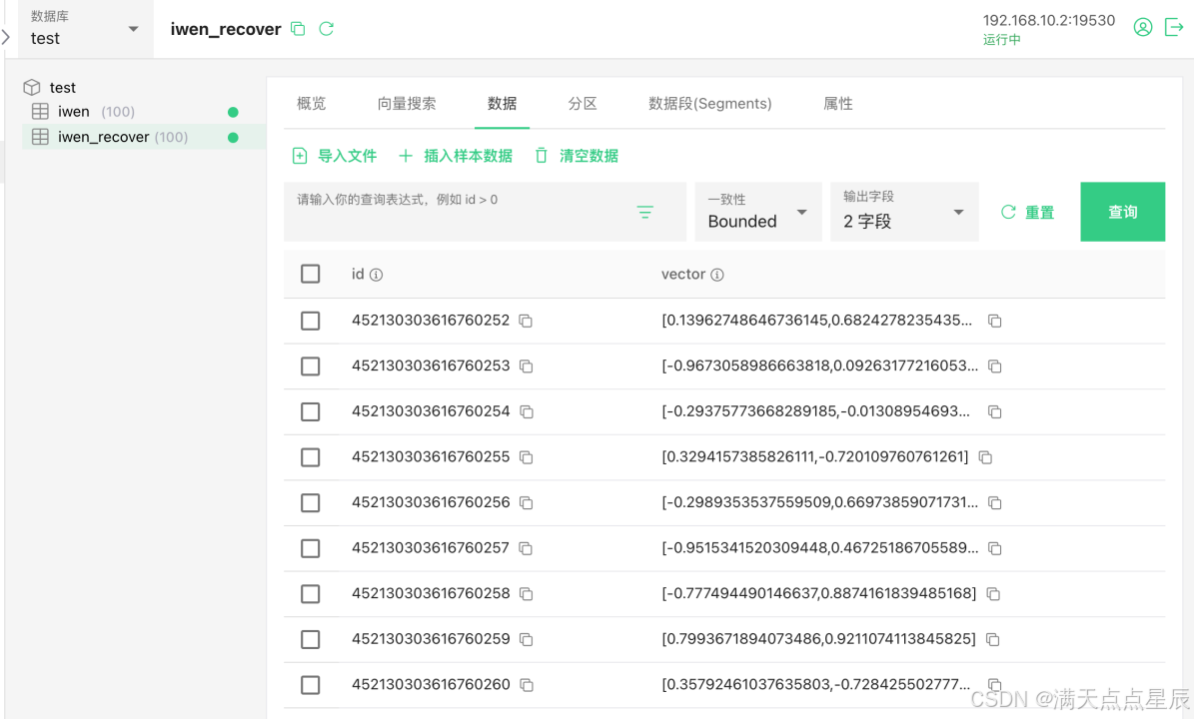The image size is (1194, 719).
Task: Copy vector starting with -0.777494490146637
Action: click(x=993, y=594)
